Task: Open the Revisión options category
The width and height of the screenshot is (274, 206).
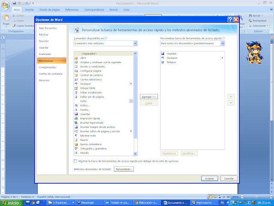Action: coord(44,41)
